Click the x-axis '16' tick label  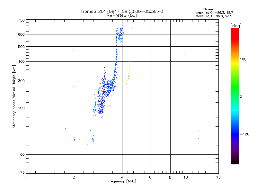tap(218, 177)
